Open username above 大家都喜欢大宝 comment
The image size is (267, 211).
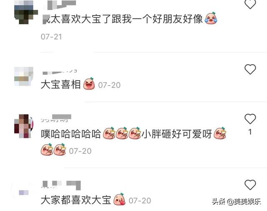pyautogui.click(x=61, y=185)
